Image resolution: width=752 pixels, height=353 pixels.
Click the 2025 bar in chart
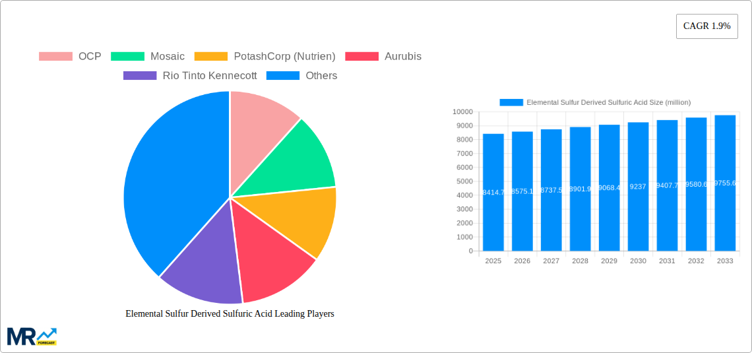[493, 192]
